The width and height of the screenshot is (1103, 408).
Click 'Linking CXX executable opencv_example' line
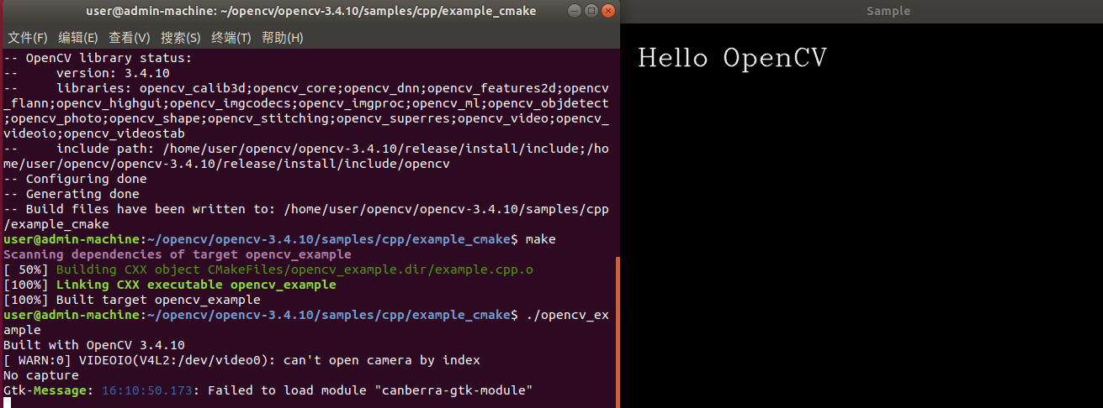coord(170,285)
